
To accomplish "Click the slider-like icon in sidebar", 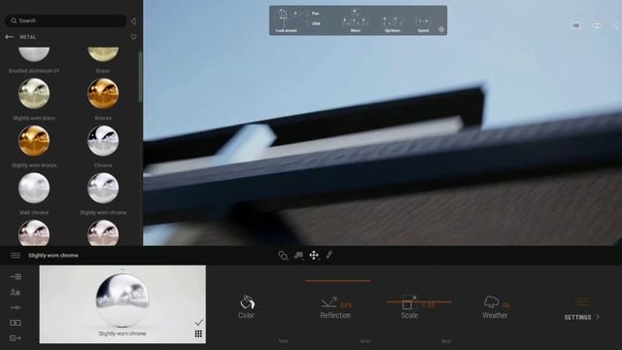I will [x=16, y=307].
